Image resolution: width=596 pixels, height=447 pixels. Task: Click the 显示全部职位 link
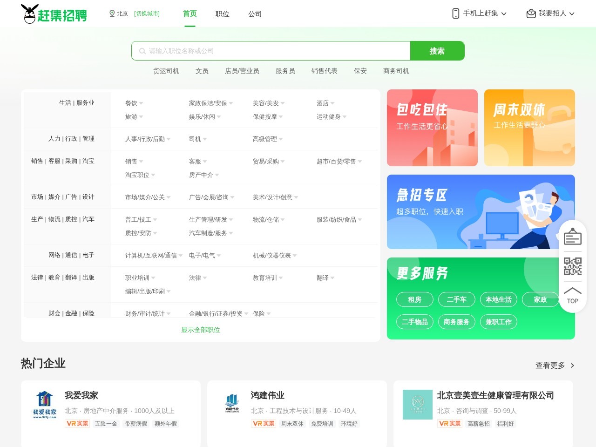point(200,330)
